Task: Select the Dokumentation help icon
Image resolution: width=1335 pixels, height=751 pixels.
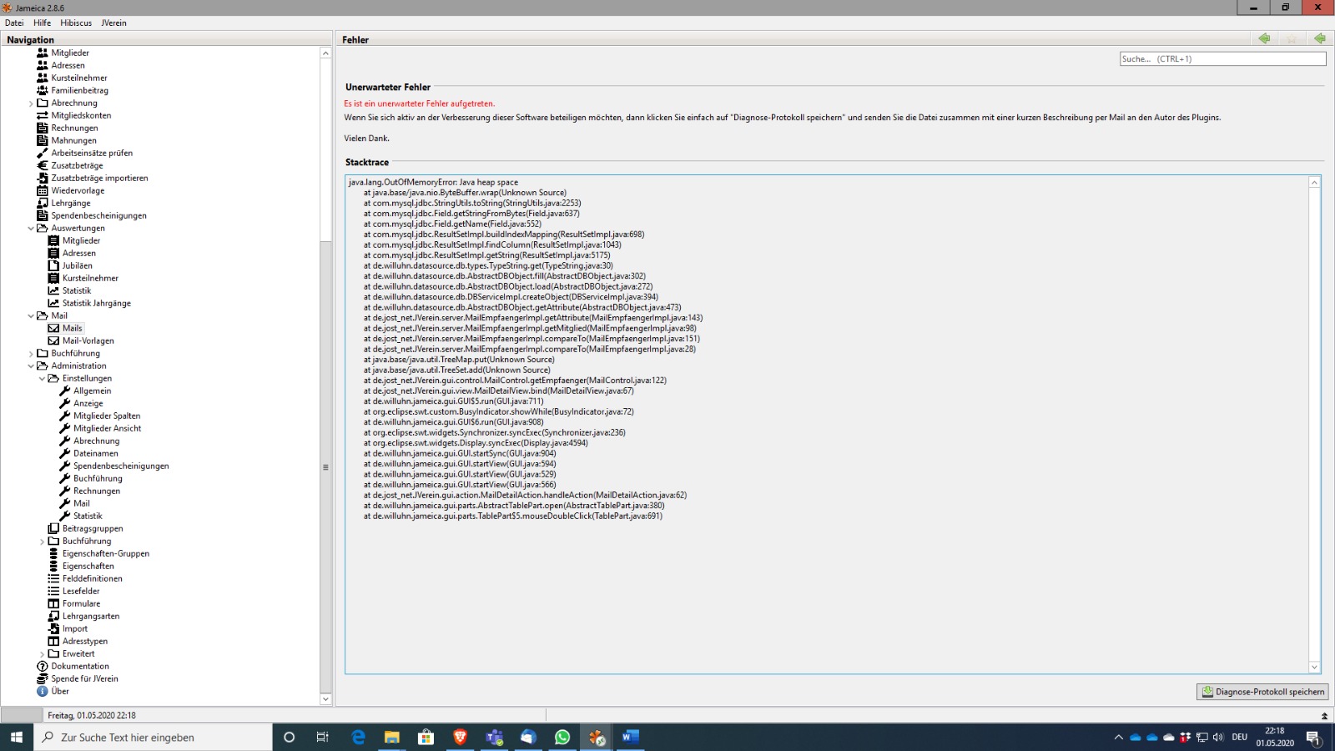Action: (43, 666)
